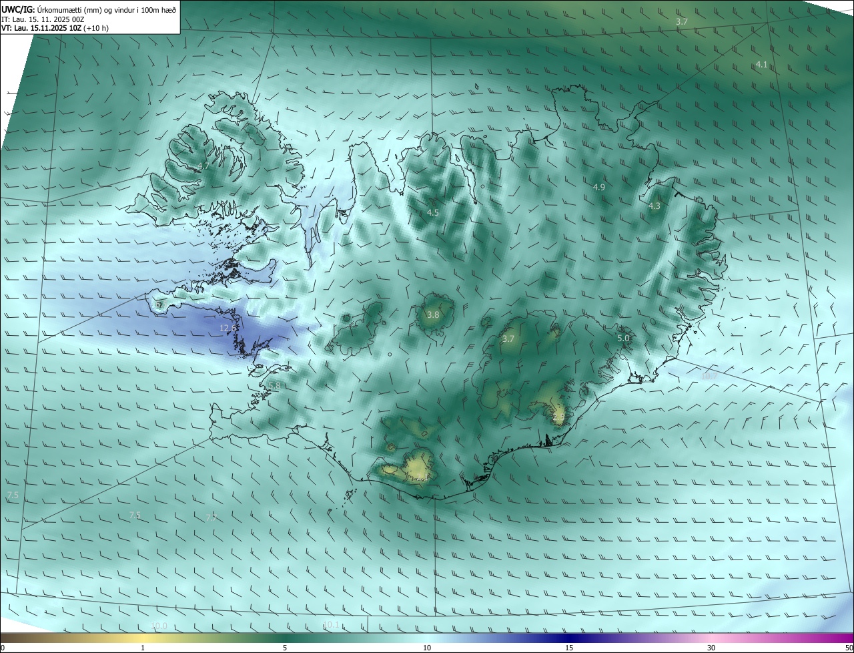Select the "IT: Lau. 15. 11. 2025 00Z" line
Viewport: 854px width, 653px height.
click(43, 19)
